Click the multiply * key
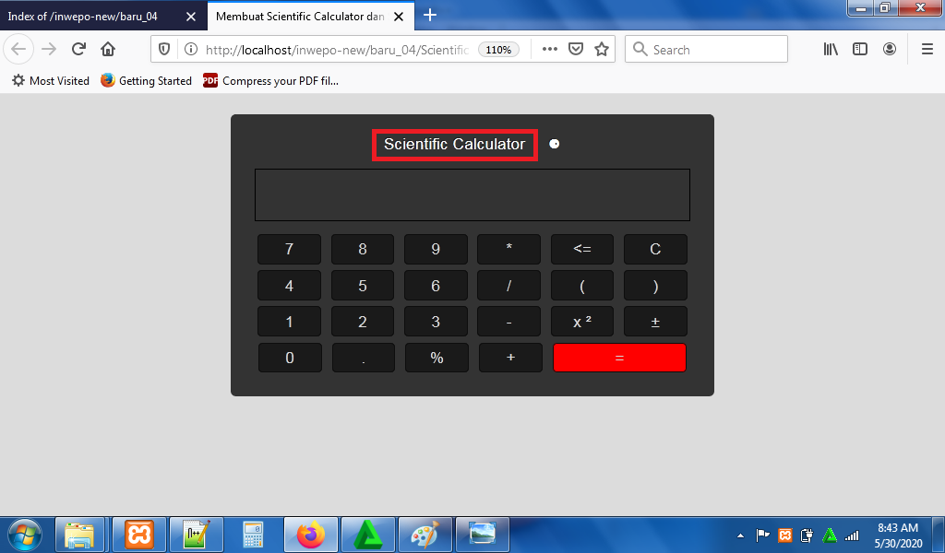Screen dimensions: 945x553 tap(508, 249)
